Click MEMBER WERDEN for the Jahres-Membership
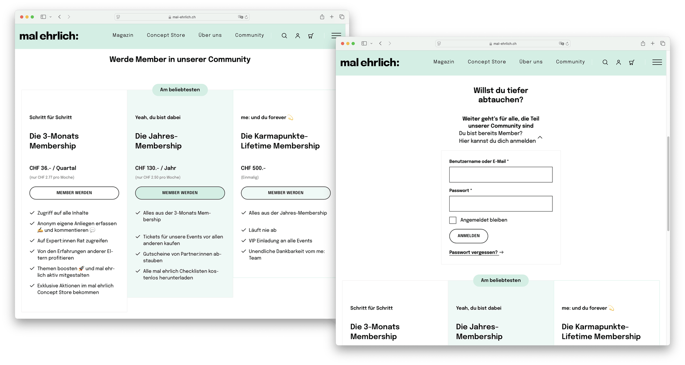Screen dimensions: 685x365 [180, 193]
